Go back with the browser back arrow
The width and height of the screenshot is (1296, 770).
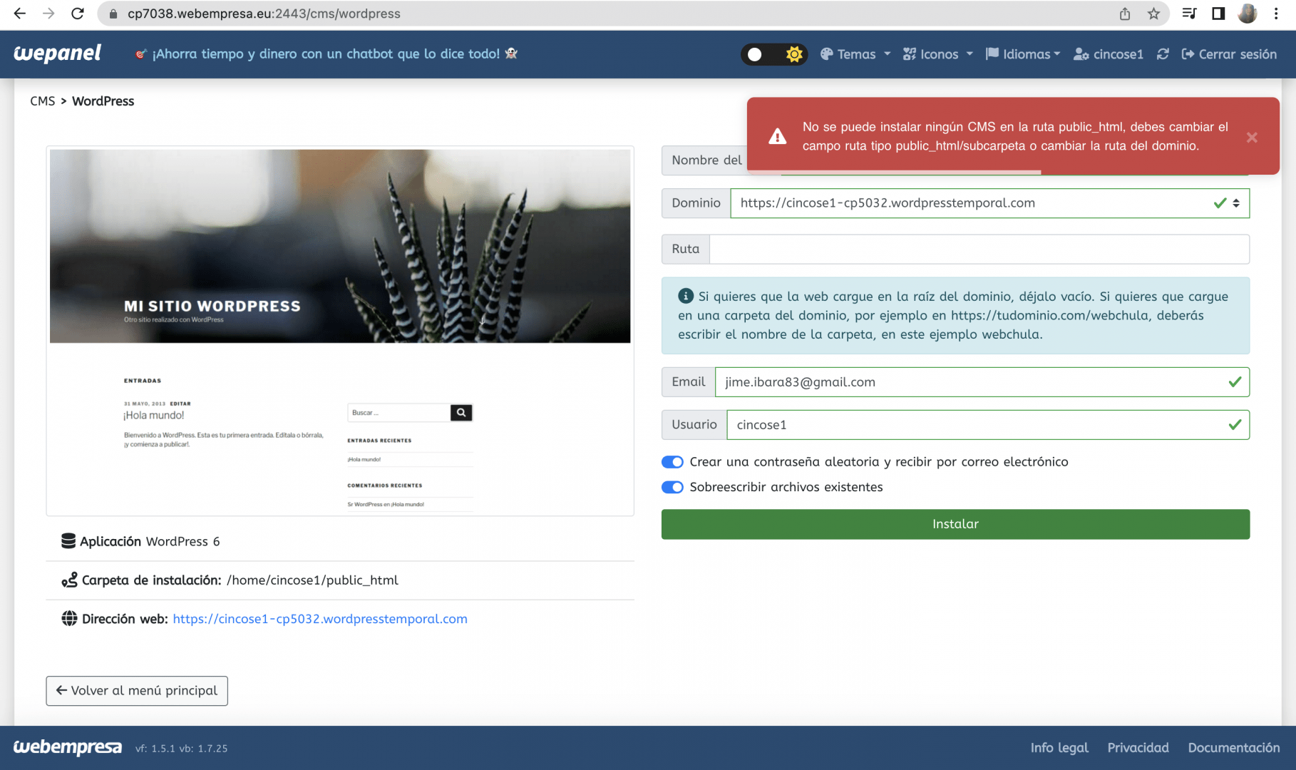point(20,14)
